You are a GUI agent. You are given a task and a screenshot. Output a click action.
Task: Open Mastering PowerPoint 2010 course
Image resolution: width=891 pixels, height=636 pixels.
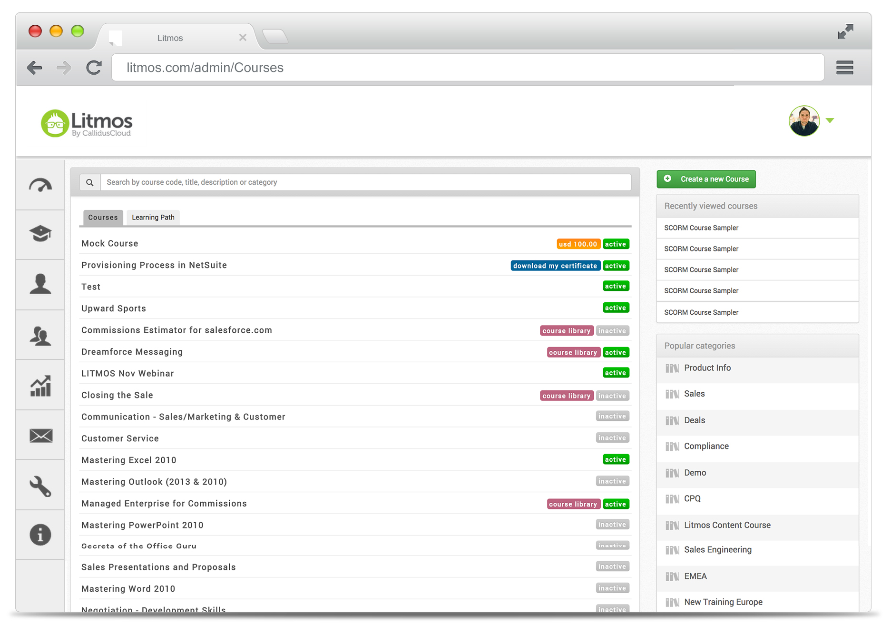pyautogui.click(x=142, y=525)
